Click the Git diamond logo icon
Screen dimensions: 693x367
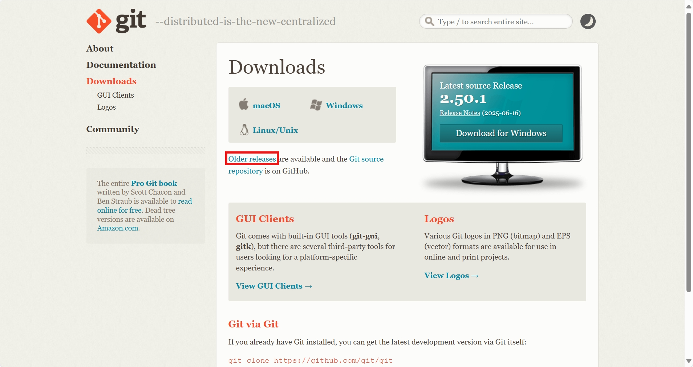point(99,21)
